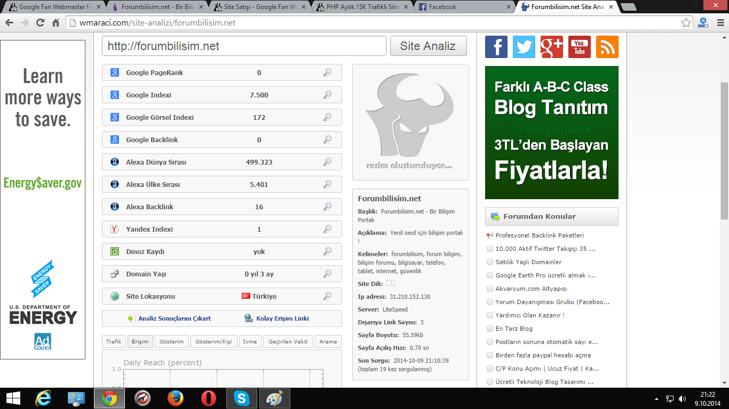Open the Google Plus social icon
This screenshot has height=409, width=729.
[x=552, y=47]
